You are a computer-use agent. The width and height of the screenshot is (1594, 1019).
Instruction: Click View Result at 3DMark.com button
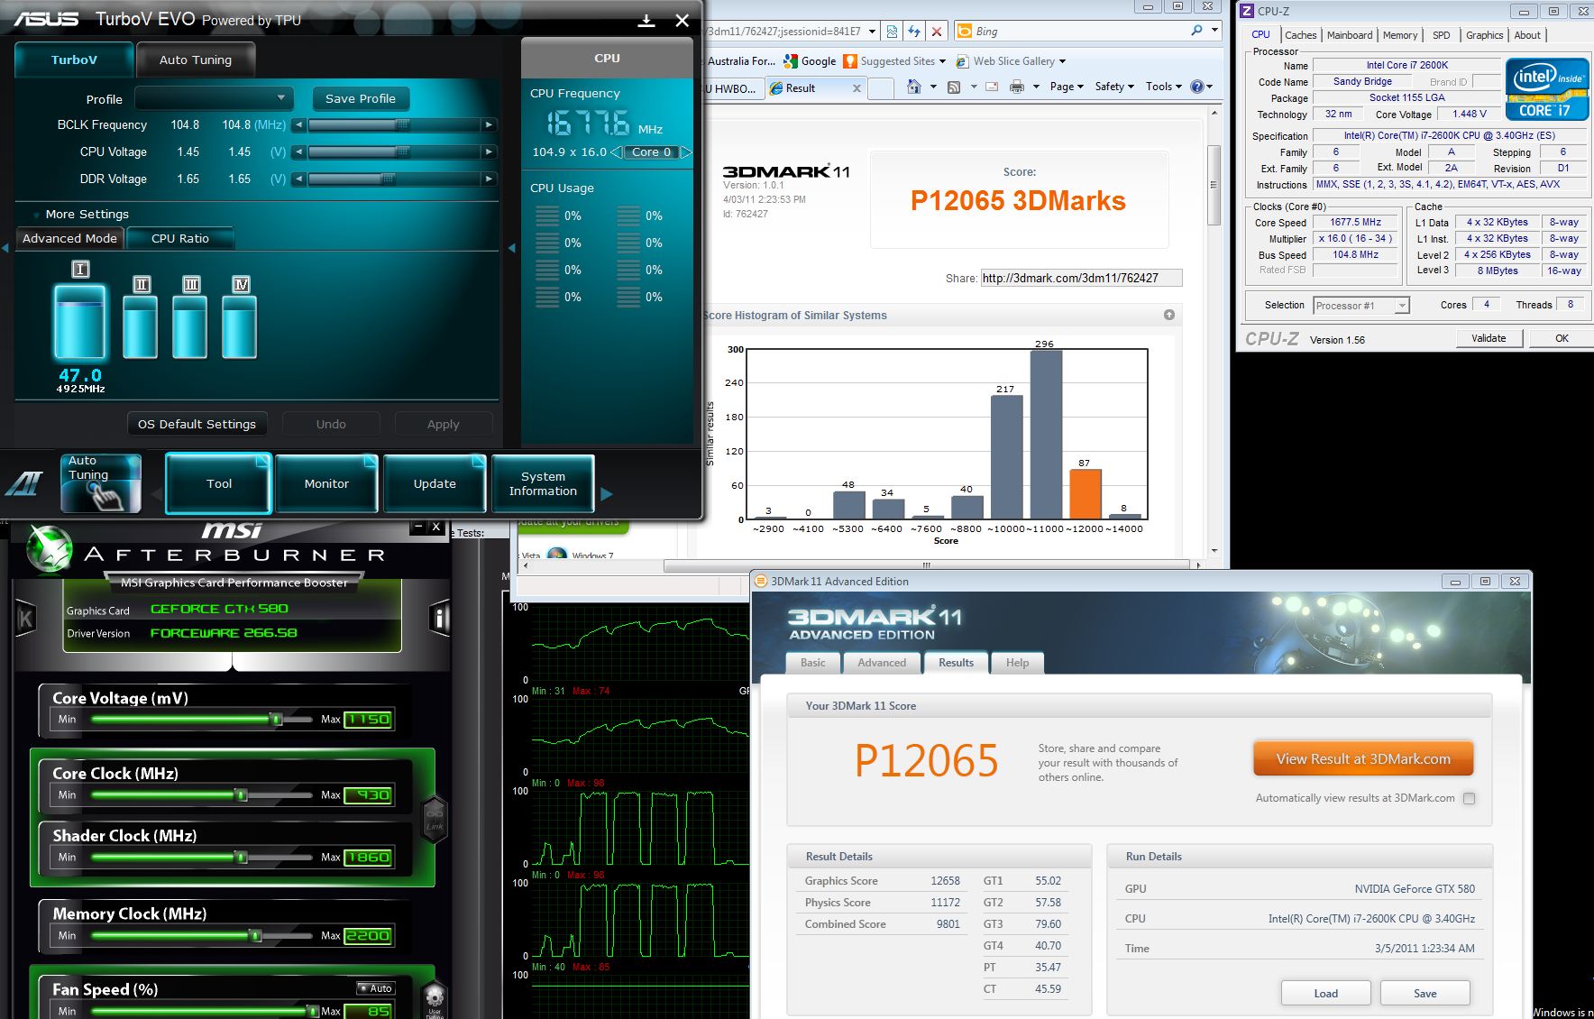[x=1363, y=759]
